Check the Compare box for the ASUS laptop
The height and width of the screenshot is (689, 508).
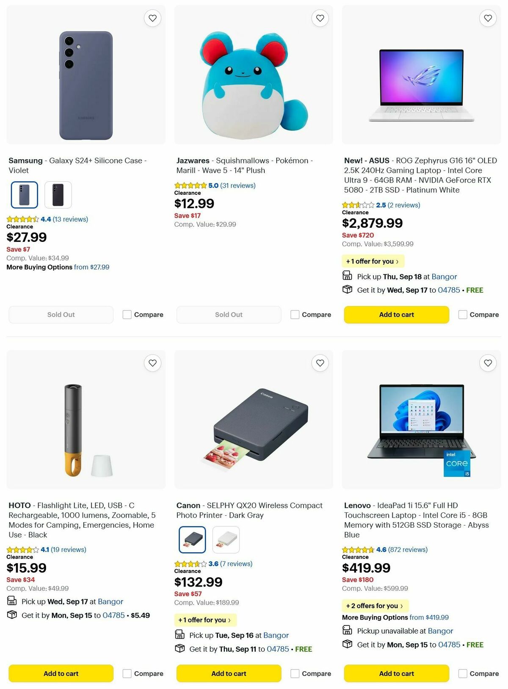click(x=463, y=315)
